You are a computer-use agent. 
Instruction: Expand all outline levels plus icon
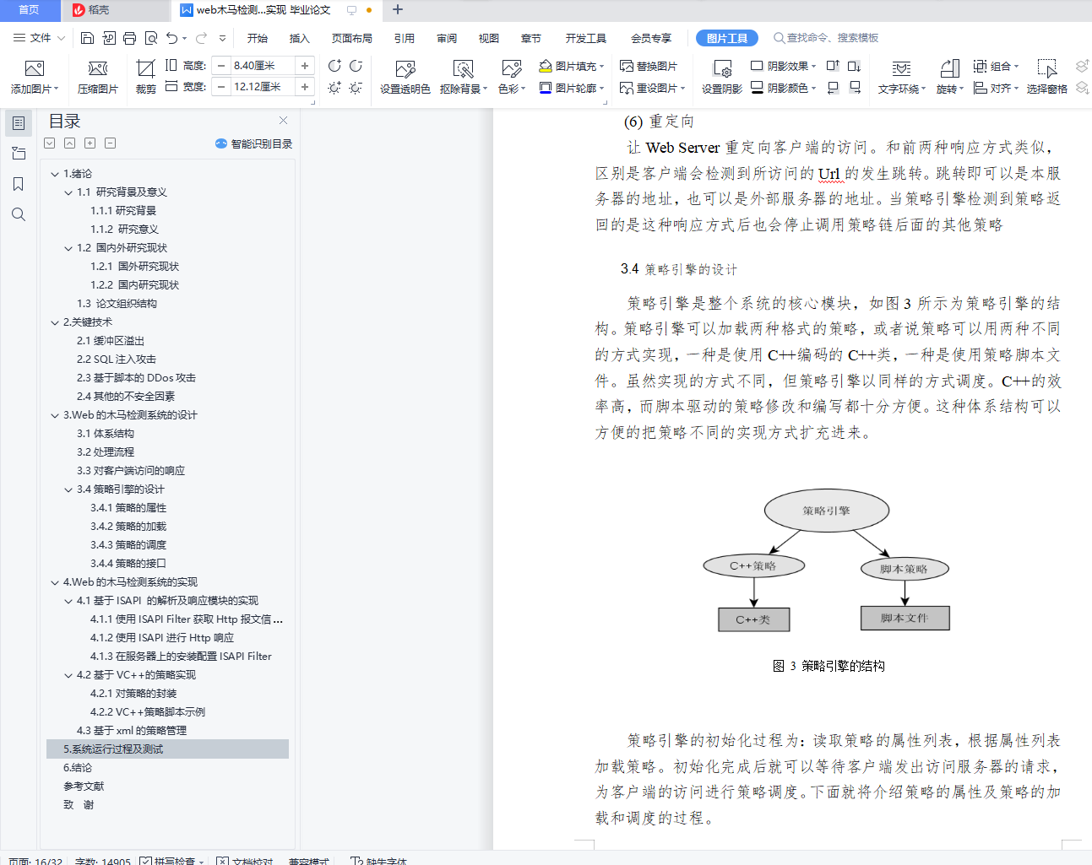tap(90, 143)
